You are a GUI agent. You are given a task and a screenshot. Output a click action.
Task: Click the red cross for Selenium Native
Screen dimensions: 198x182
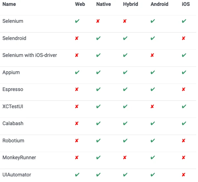tap(98, 21)
